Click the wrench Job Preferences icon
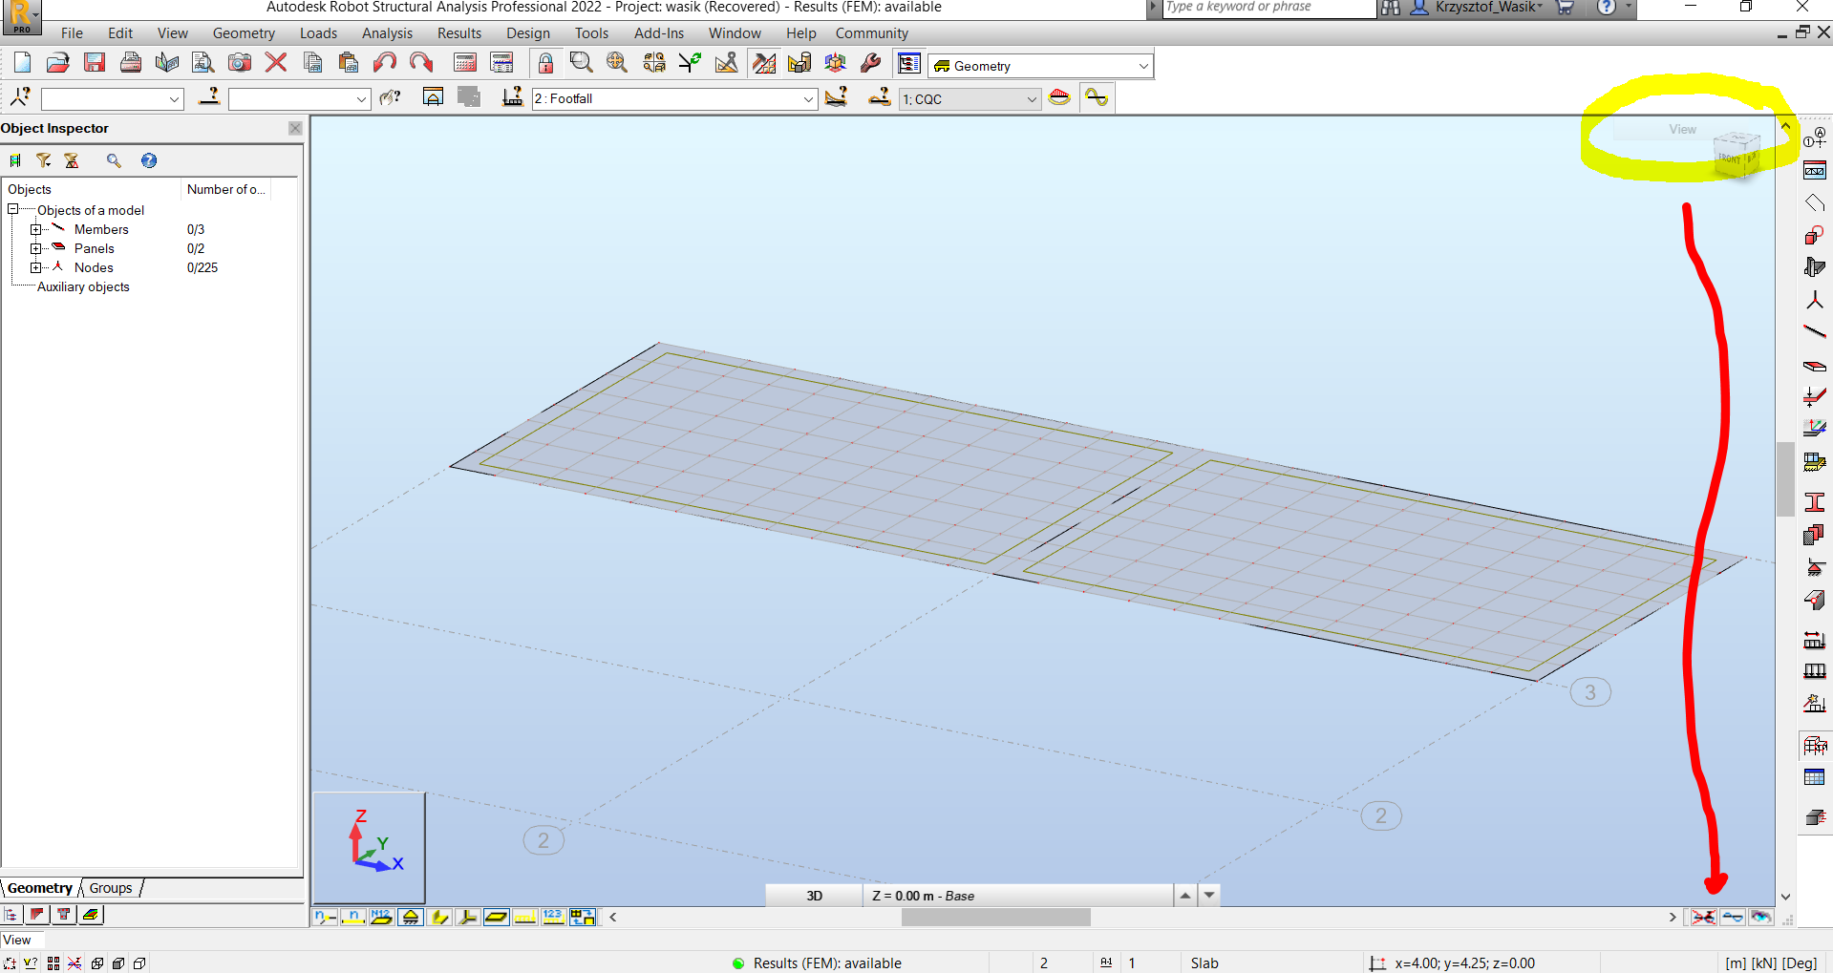The image size is (1833, 973). coord(870,63)
